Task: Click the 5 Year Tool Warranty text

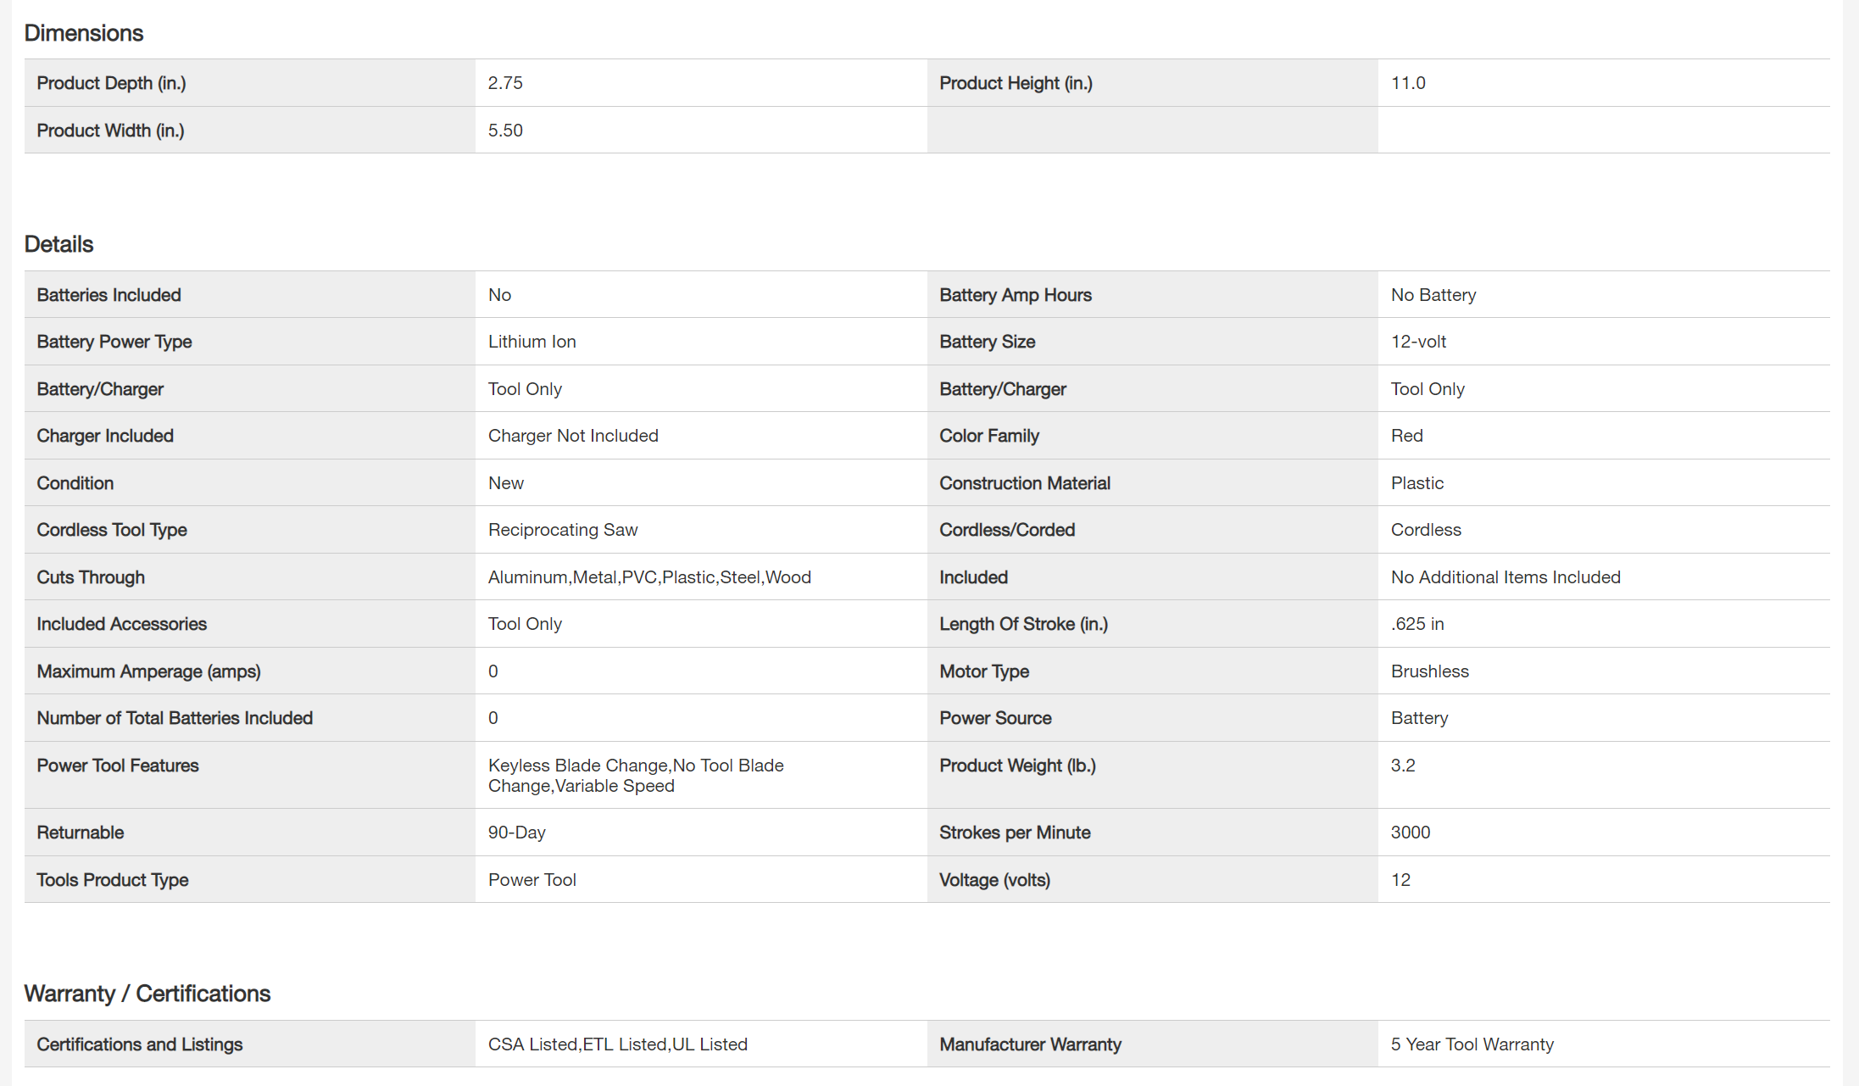Action: (x=1472, y=1044)
